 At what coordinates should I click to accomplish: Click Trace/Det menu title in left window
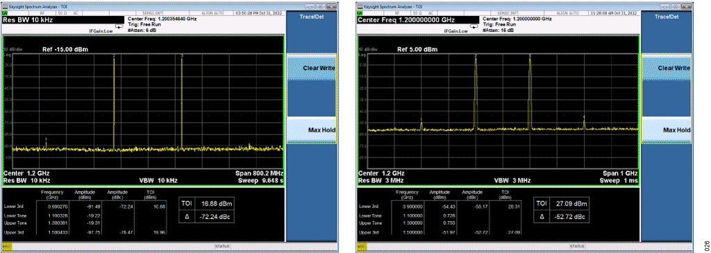click(x=312, y=17)
